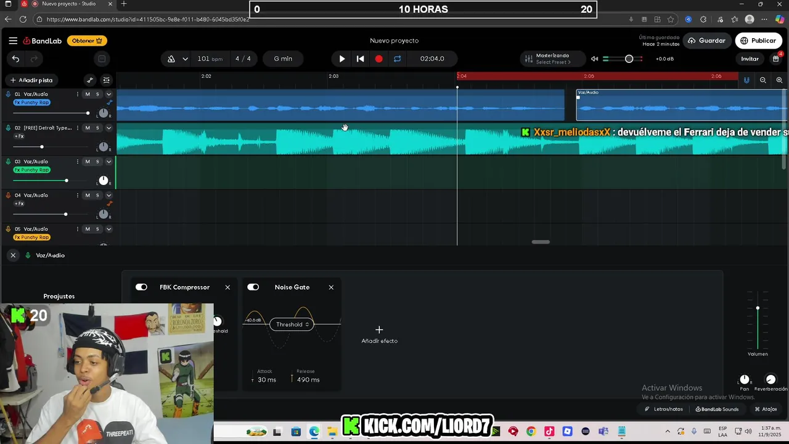The width and height of the screenshot is (789, 444).
Task: Click Añadir efecto plus button
Action: [x=379, y=331]
